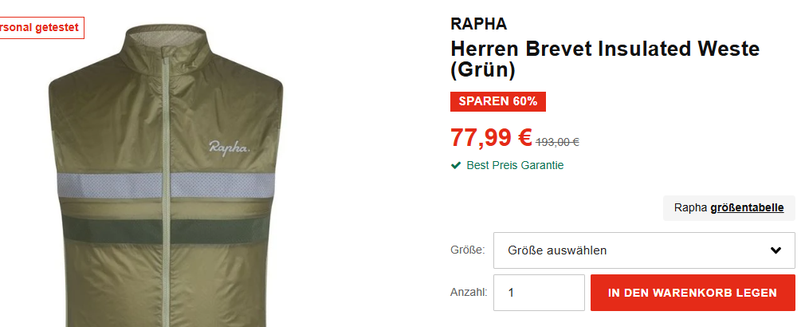Click the Größe label text
Viewport: 805px width, 327px height.
tap(467, 250)
